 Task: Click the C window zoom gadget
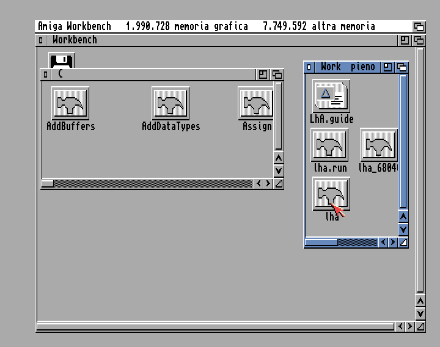(x=263, y=75)
